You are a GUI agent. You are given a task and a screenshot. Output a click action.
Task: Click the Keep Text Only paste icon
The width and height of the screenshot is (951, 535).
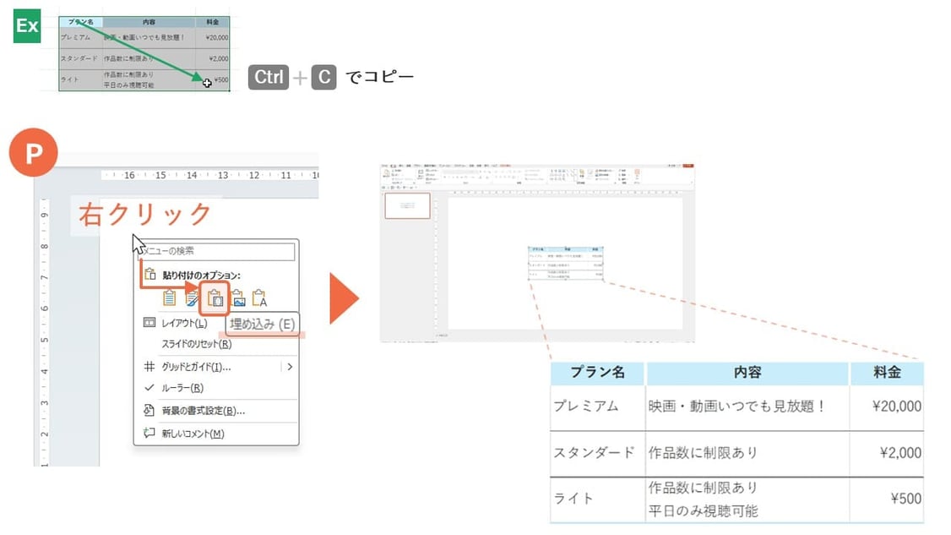point(258,298)
